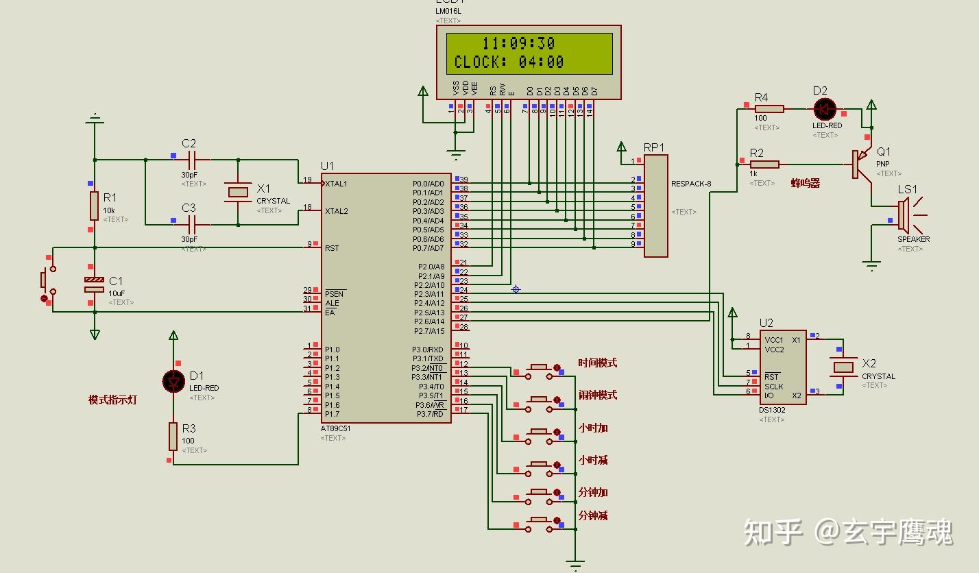
Task: Toggle latch dot of the reset switch
Action: (x=45, y=299)
